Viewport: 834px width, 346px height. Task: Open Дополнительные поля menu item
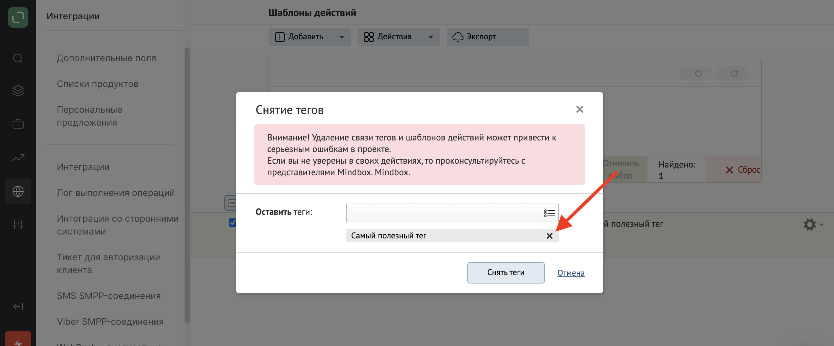[x=107, y=58]
